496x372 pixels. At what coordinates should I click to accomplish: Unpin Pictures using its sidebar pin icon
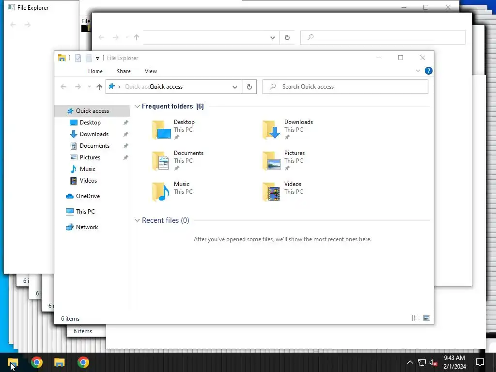click(x=125, y=157)
